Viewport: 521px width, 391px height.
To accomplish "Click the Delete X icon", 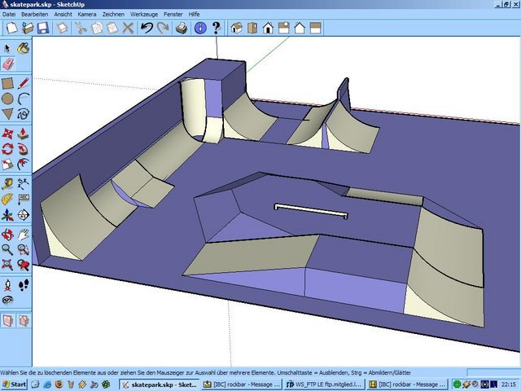I will point(128,28).
